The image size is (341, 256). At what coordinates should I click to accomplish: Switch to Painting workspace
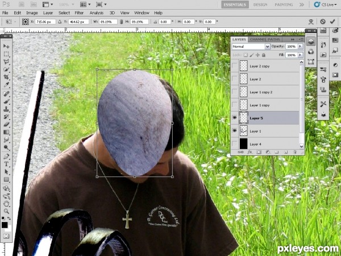(x=284, y=5)
